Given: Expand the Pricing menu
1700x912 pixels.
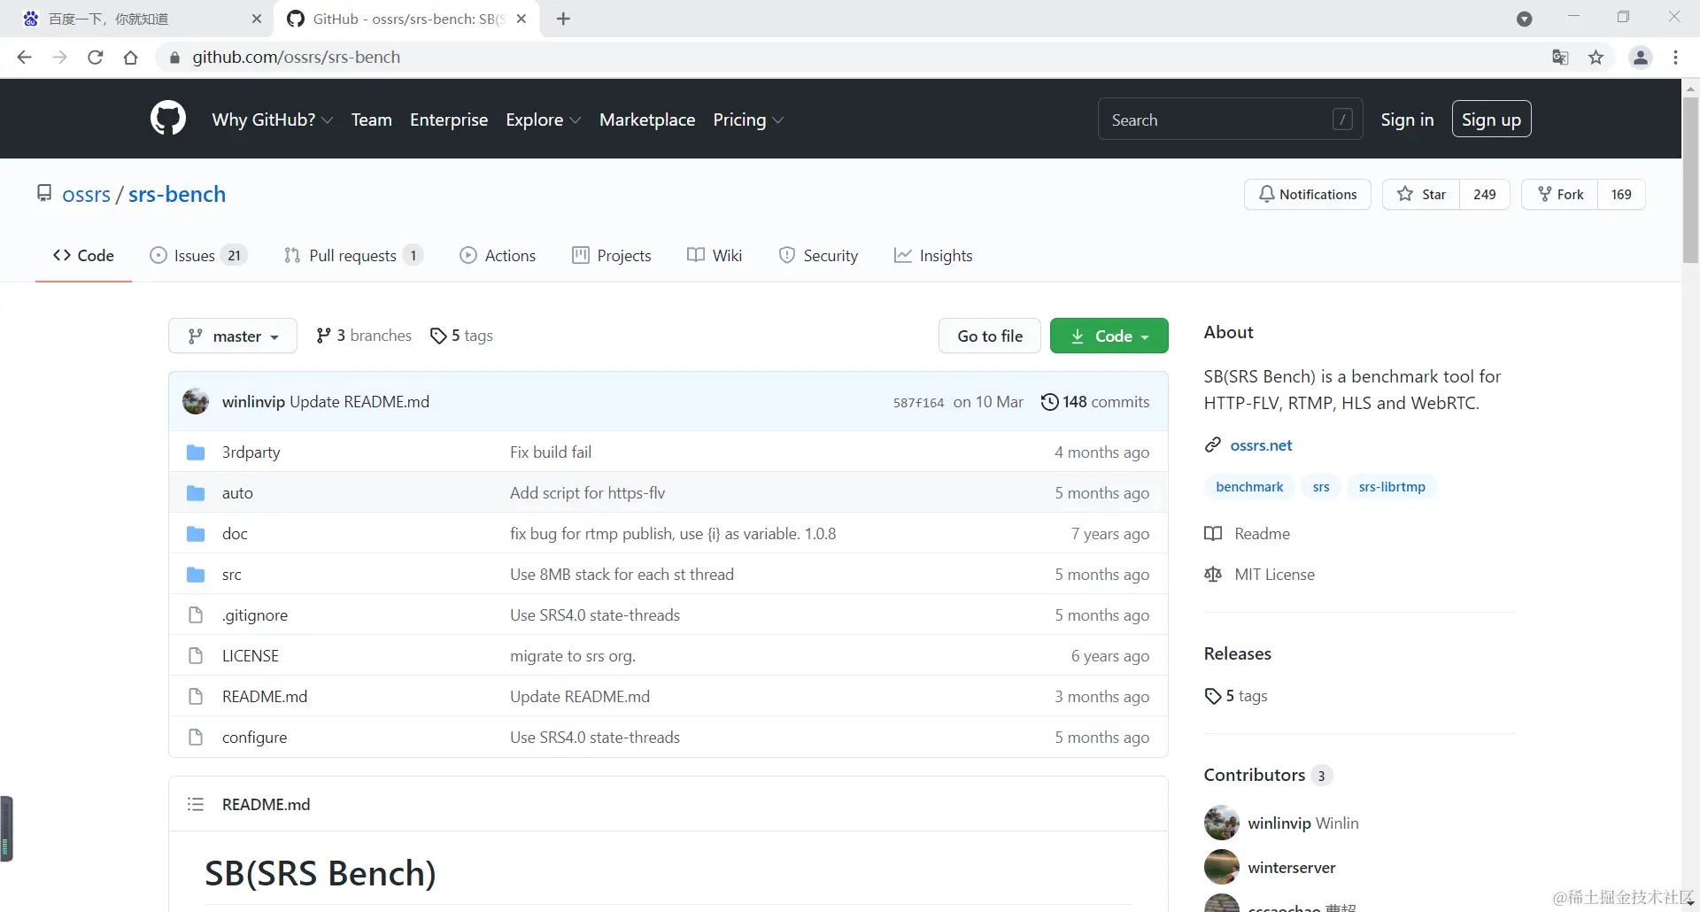Looking at the screenshot, I should [748, 120].
